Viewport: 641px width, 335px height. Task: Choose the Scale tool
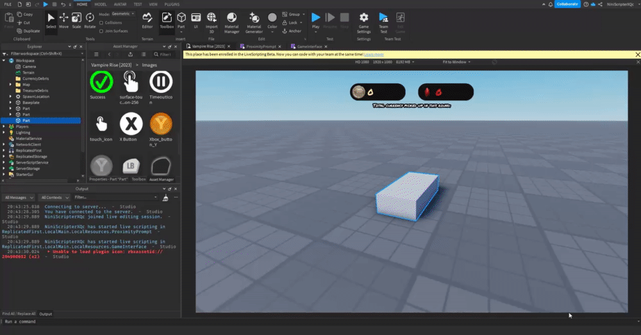76,20
